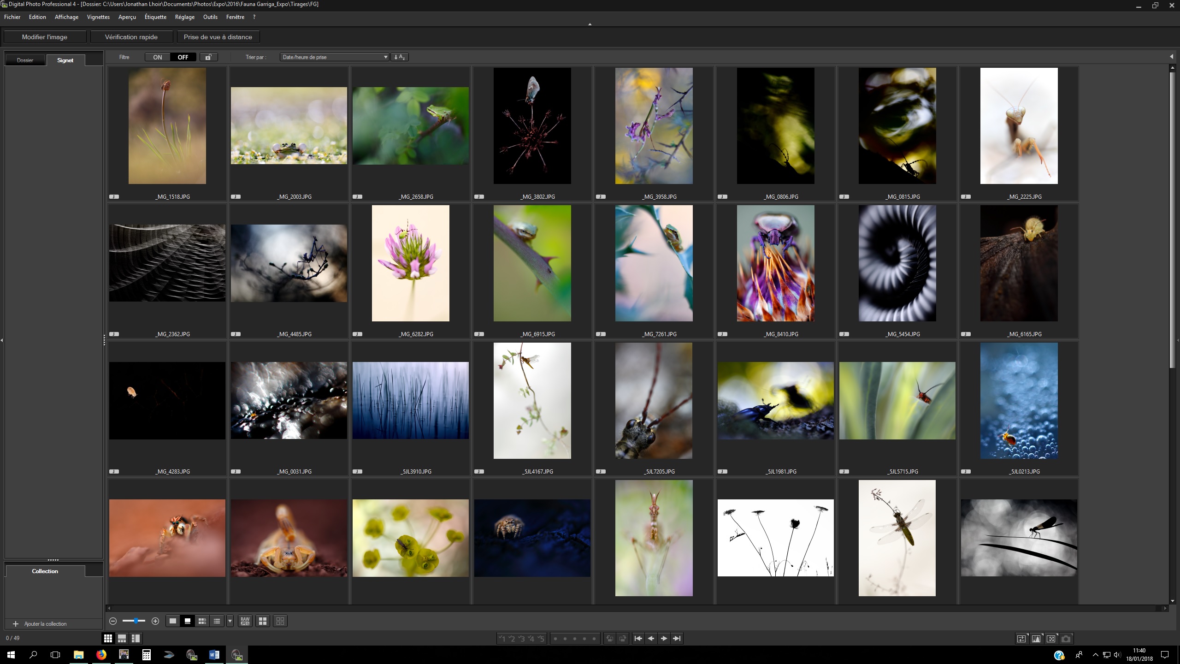
Task: Open the histogram panel icon
Action: [x=1036, y=639]
